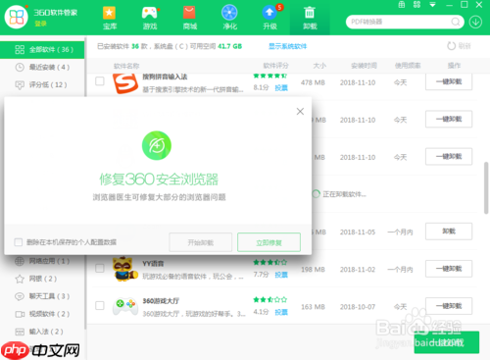Click the 正在卸载软件 progress spinner
The image size is (490, 360).
click(x=316, y=194)
